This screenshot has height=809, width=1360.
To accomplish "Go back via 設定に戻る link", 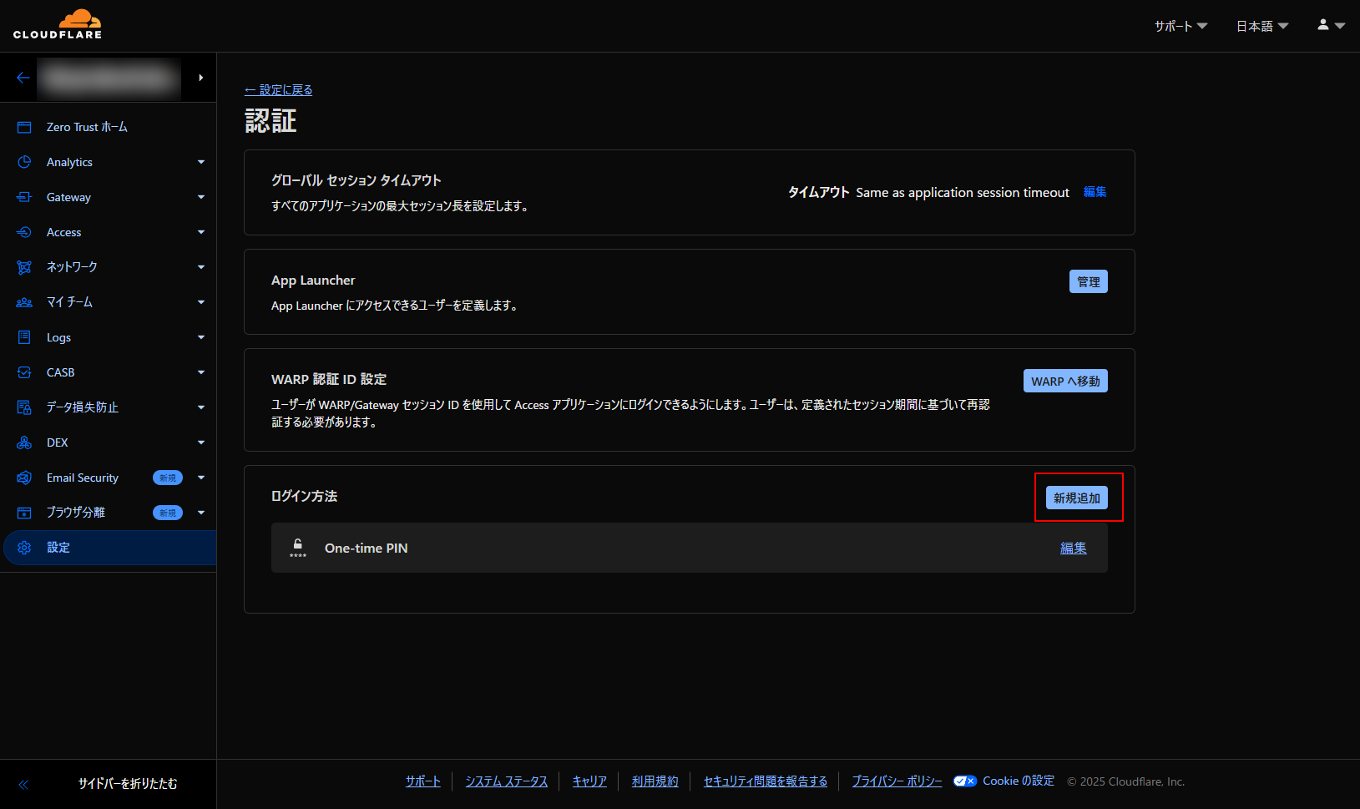I will point(278,89).
